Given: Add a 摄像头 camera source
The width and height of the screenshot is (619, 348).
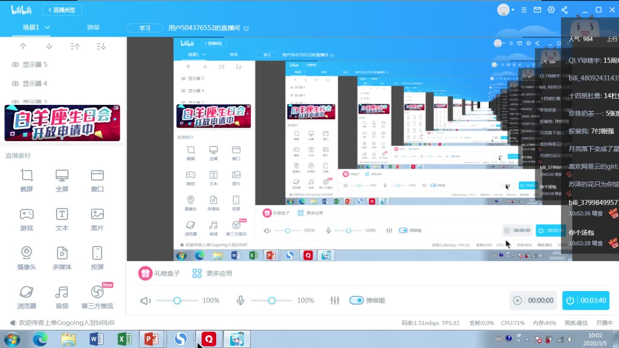Looking at the screenshot, I should [27, 258].
